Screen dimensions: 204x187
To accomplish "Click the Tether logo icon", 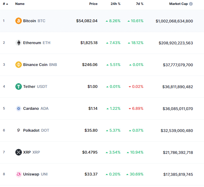I will coord(19,87).
